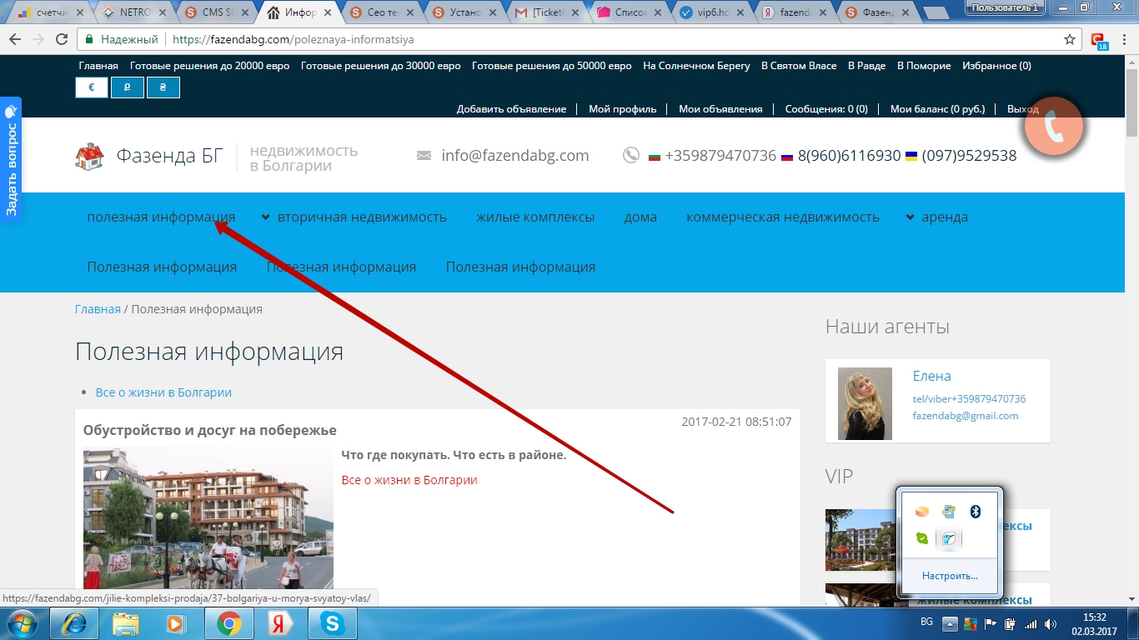Click the Fazenda BG house logo
1139x640 pixels.
pos(89,156)
